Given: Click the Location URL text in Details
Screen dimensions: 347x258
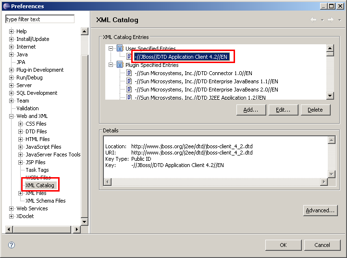Looking at the screenshot, I should pos(192,146).
